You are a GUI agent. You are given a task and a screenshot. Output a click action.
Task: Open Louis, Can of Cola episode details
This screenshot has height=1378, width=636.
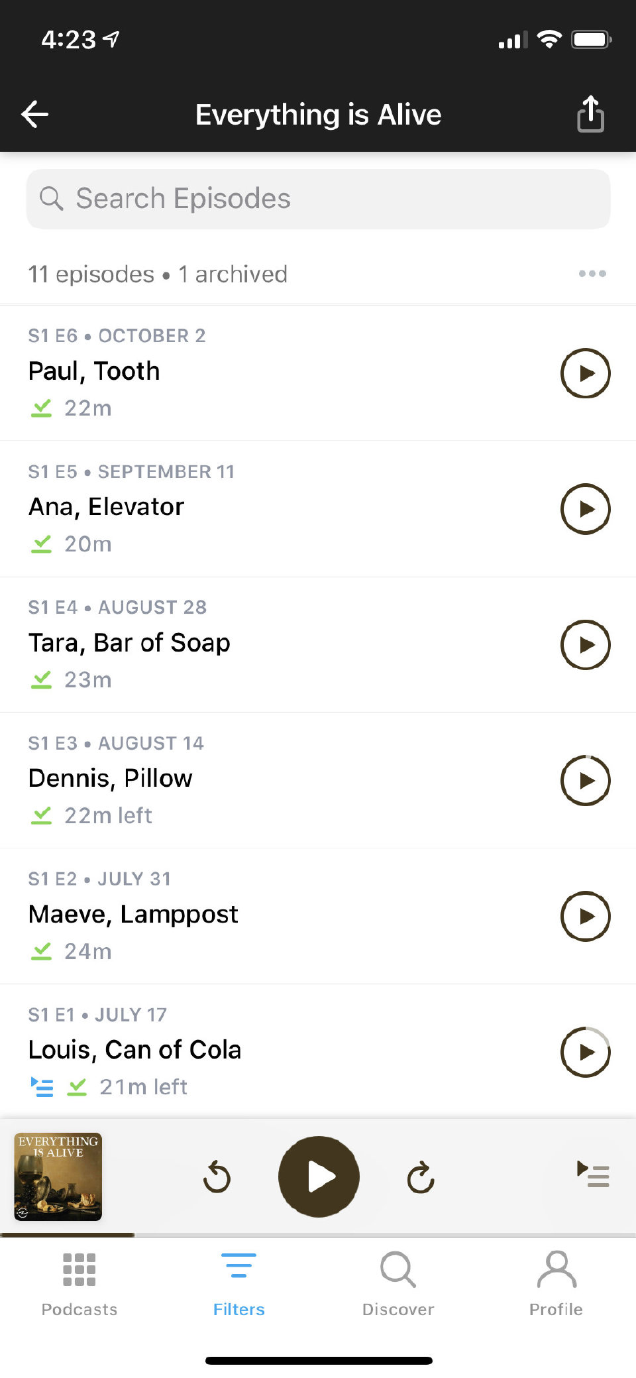tap(134, 1050)
